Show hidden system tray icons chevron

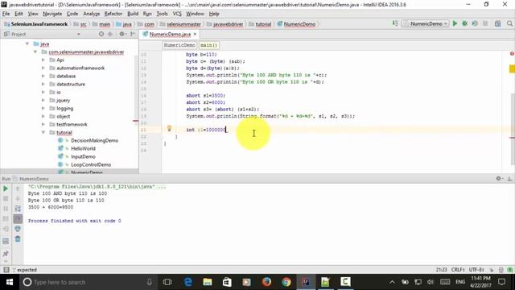392,282
